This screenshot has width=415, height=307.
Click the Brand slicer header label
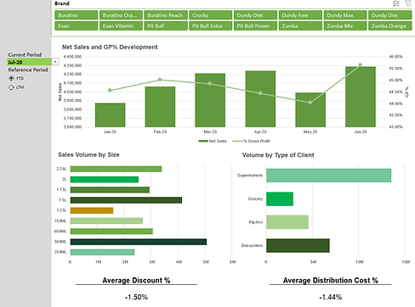click(62, 3)
